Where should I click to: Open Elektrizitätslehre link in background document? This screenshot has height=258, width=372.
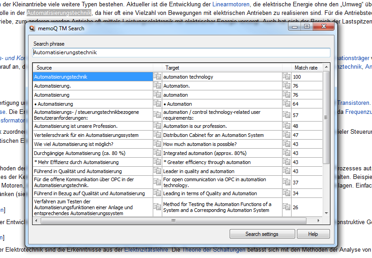tap(146, 249)
